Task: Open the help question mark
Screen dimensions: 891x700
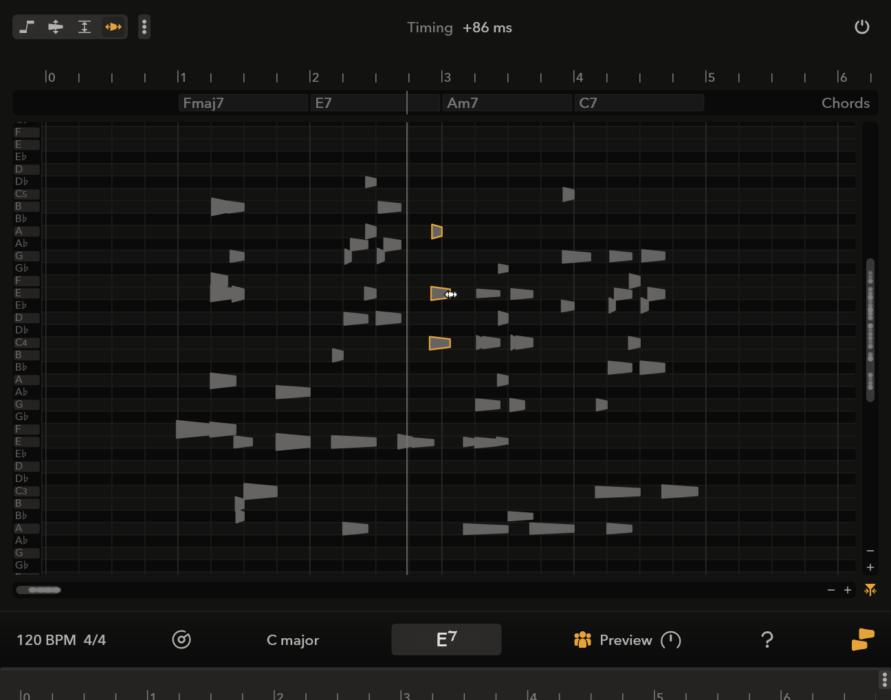Action: click(x=767, y=639)
